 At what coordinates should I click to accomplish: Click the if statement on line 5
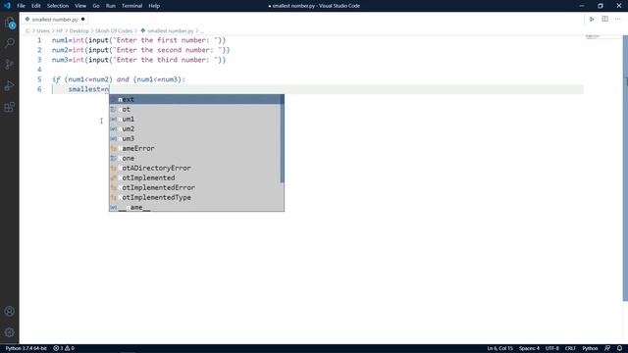click(119, 79)
